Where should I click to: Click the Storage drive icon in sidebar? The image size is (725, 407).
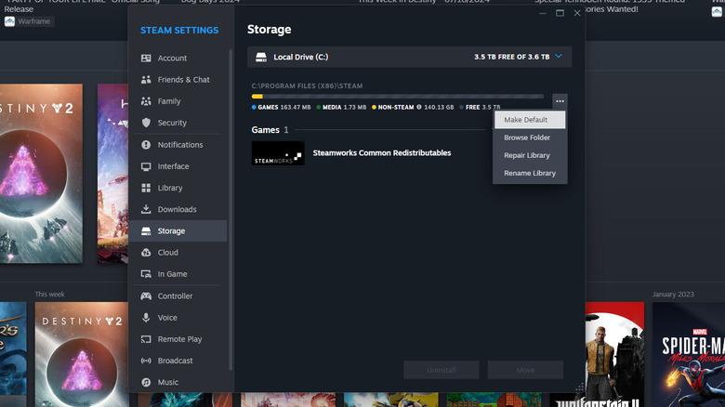coord(146,230)
